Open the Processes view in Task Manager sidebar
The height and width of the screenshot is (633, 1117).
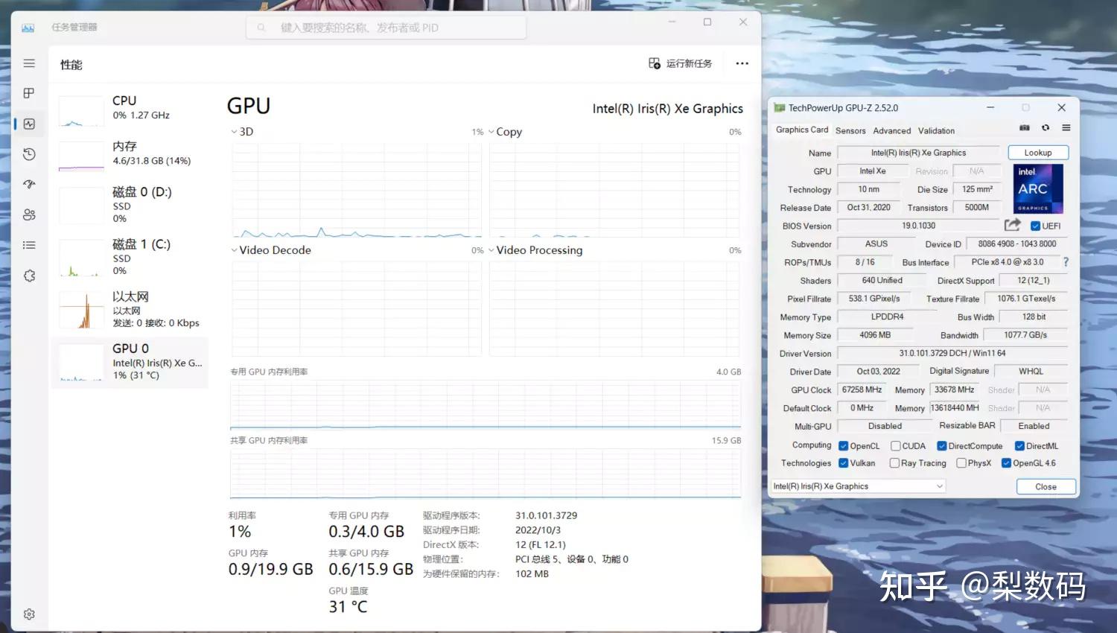tap(28, 93)
